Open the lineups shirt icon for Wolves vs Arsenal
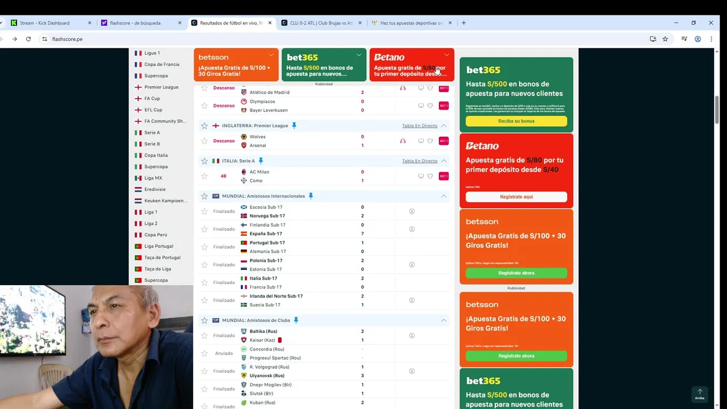 tap(430, 141)
